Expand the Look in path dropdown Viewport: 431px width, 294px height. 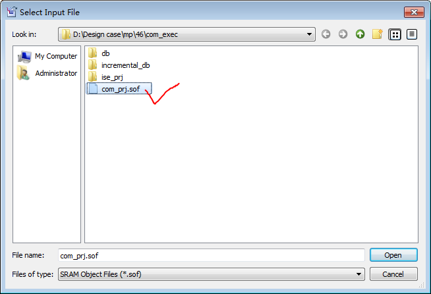tap(309, 34)
